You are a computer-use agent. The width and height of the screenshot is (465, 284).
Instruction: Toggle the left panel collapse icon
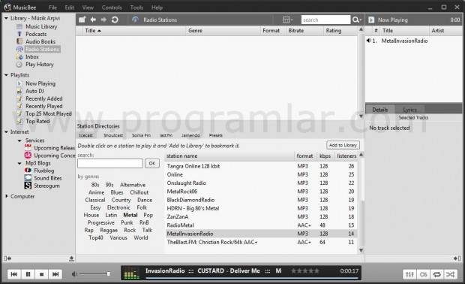coord(7,258)
